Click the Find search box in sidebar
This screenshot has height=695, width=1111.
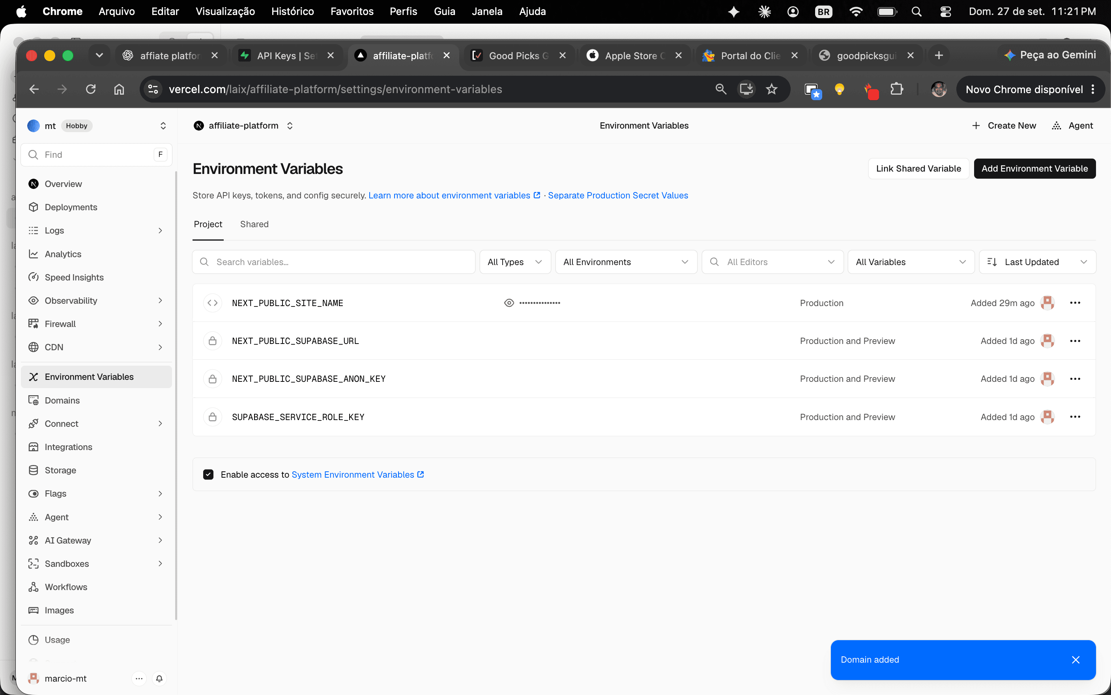point(97,155)
